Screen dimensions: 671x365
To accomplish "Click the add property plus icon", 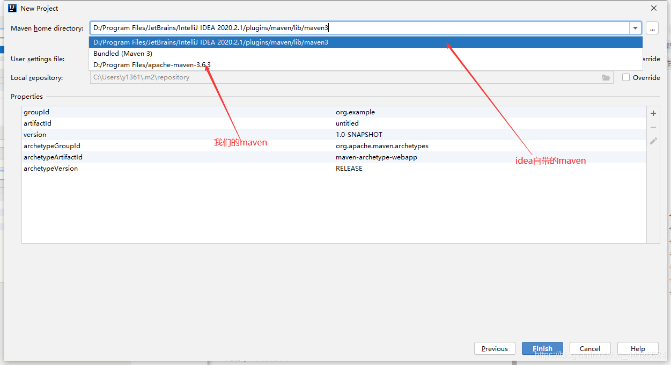I will point(653,113).
